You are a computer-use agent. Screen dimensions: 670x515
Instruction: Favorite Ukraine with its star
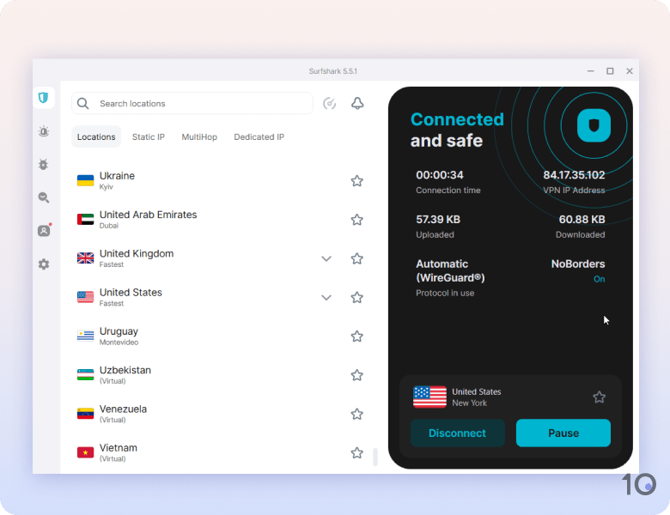click(x=357, y=181)
